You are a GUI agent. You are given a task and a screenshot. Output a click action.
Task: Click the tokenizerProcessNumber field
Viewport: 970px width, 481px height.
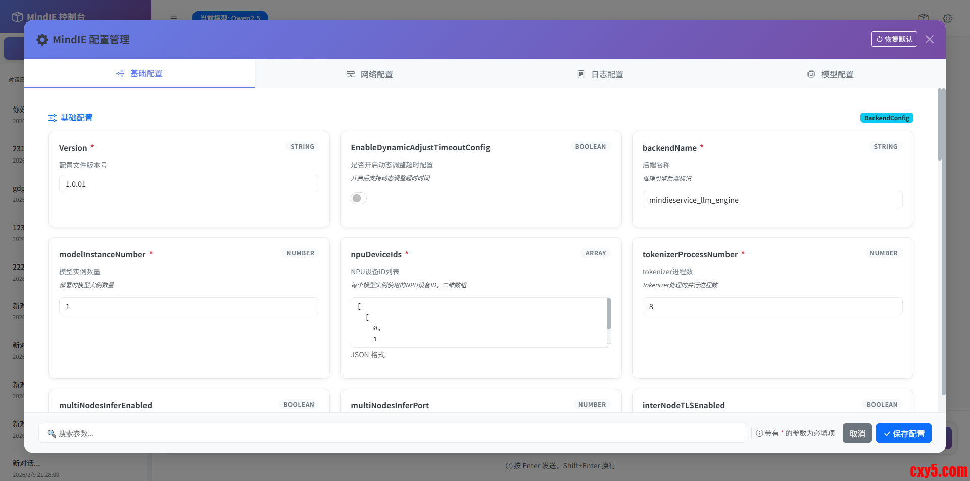pos(772,306)
